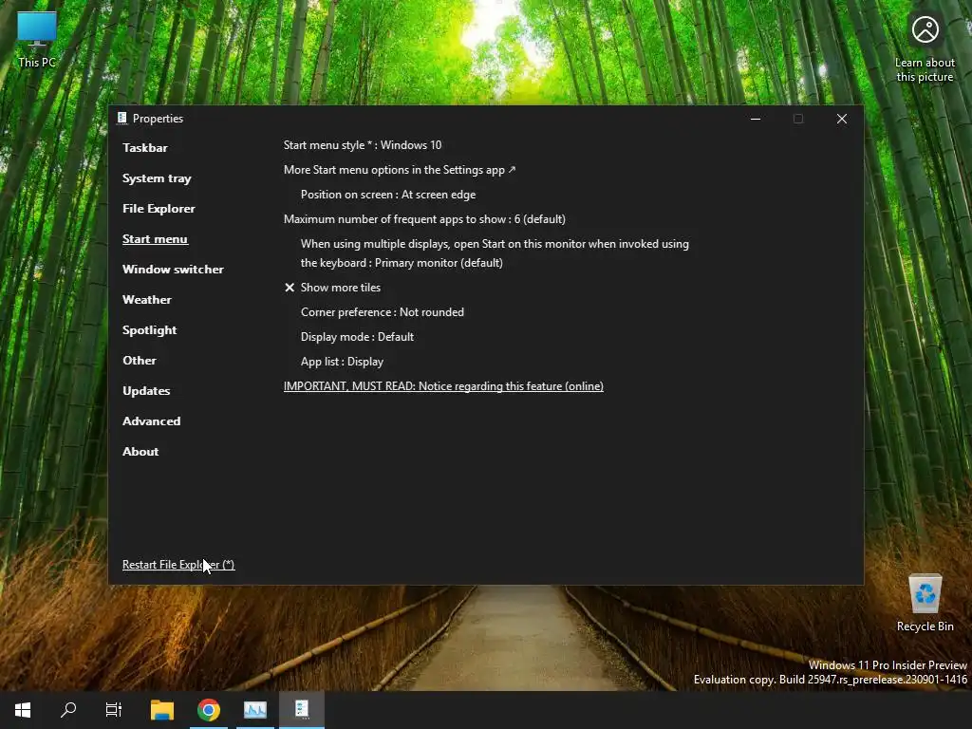Go to the Updates section
Screen dimensions: 972x729
(x=146, y=391)
